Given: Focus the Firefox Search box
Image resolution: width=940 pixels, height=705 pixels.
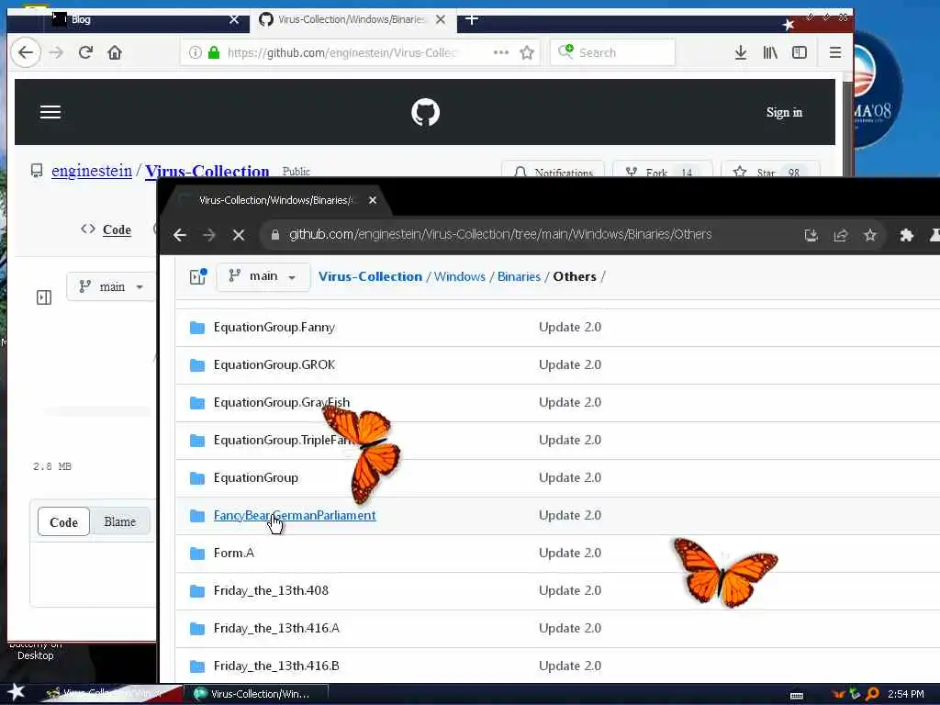Looking at the screenshot, I should click(612, 52).
